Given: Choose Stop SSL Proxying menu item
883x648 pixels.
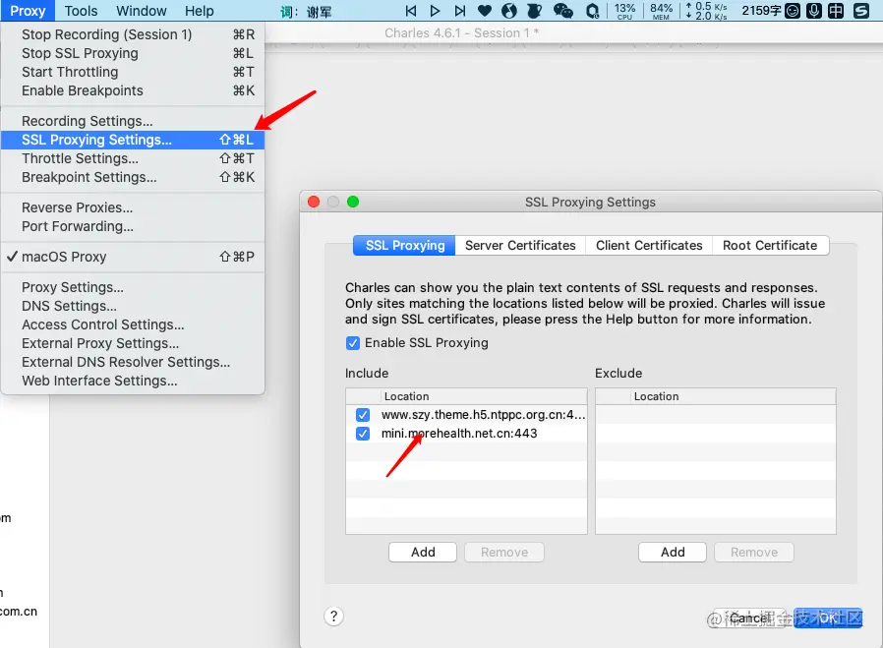Looking at the screenshot, I should 133,53.
